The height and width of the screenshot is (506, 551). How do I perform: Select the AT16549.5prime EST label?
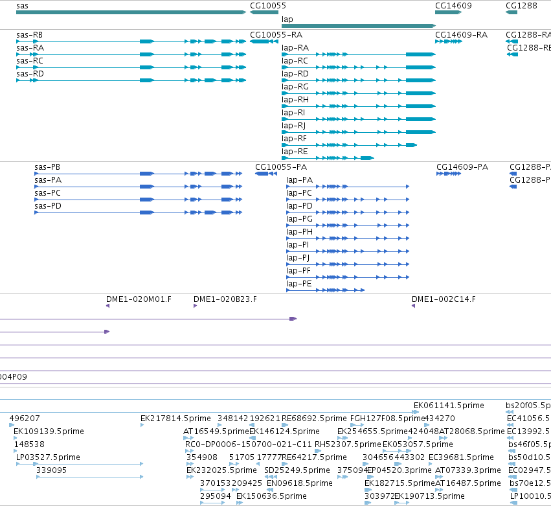click(x=216, y=431)
